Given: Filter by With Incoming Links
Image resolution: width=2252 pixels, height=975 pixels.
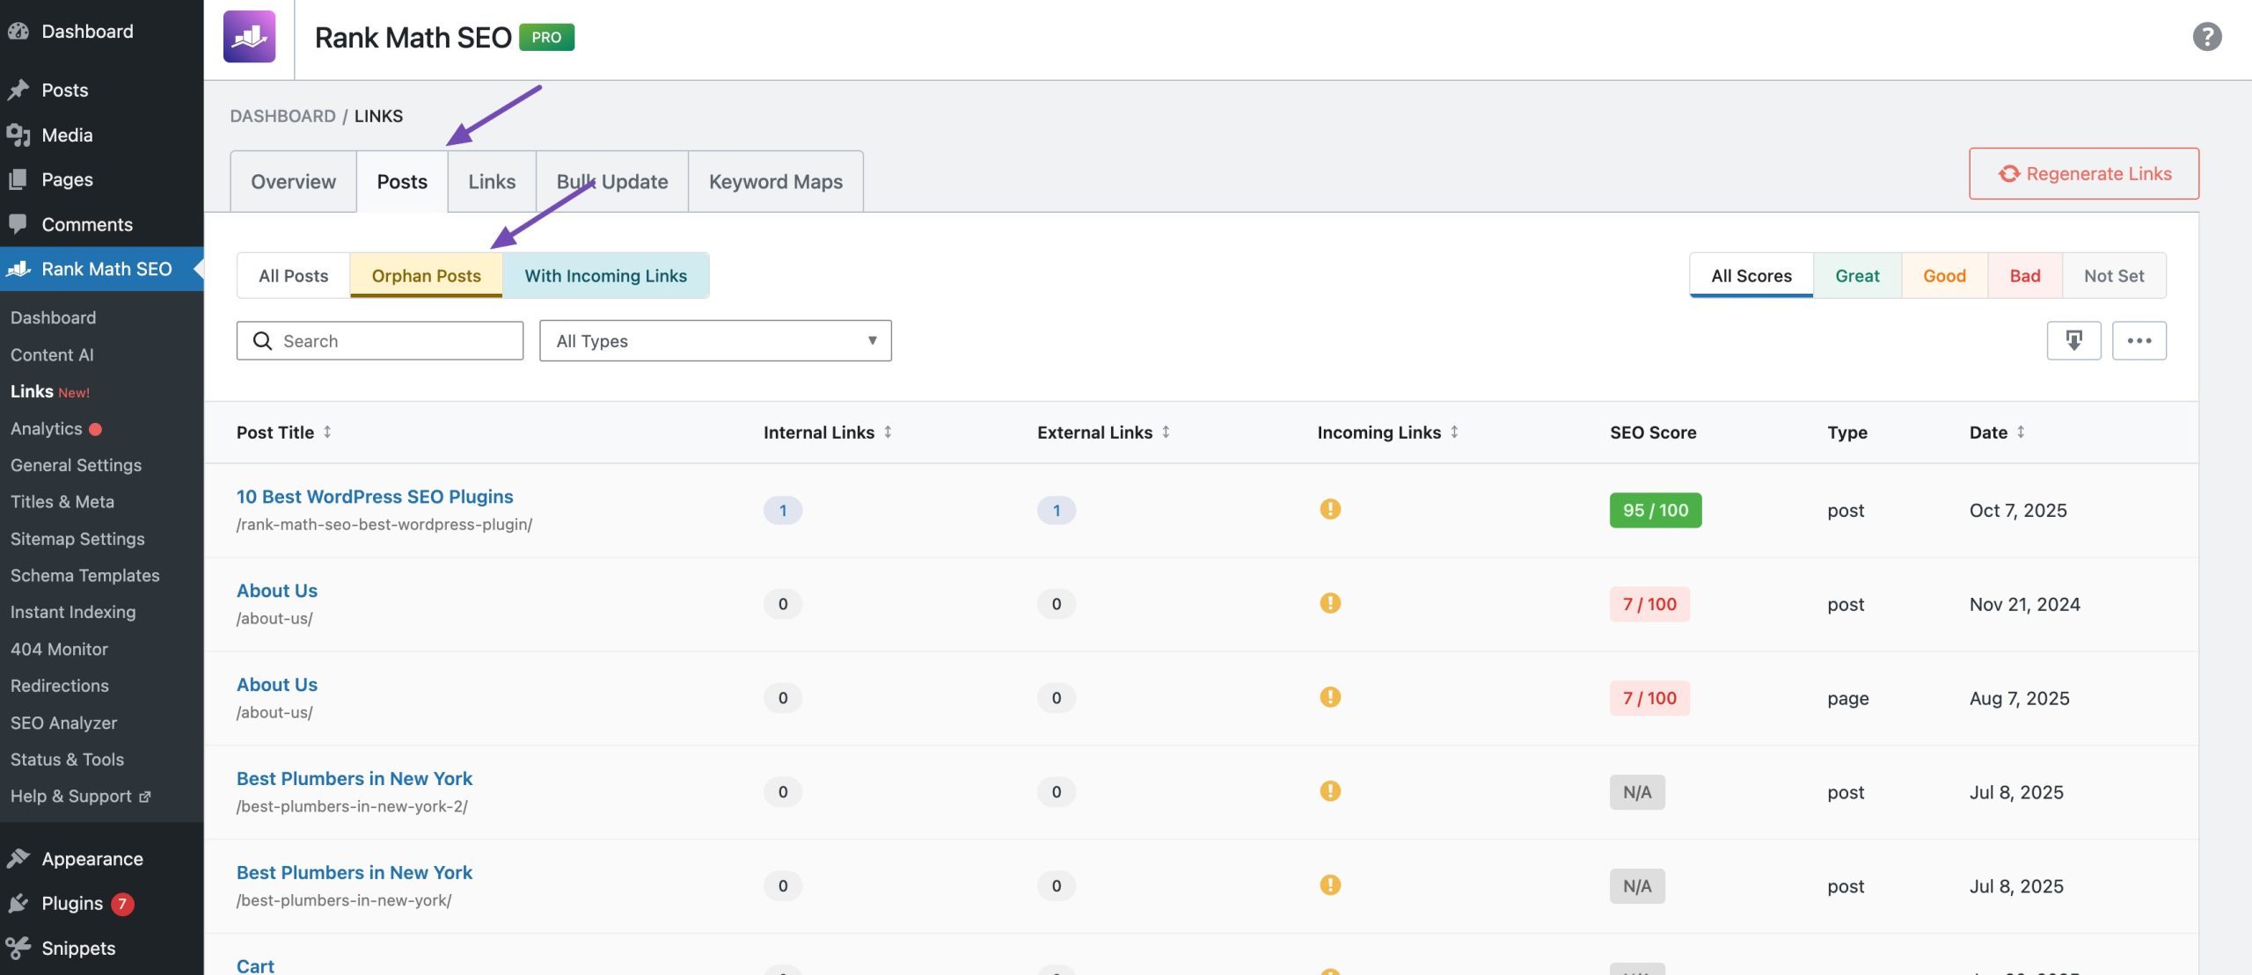Looking at the screenshot, I should coord(605,275).
